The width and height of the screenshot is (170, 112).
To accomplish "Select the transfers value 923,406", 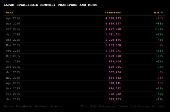I will coord(115,61).
